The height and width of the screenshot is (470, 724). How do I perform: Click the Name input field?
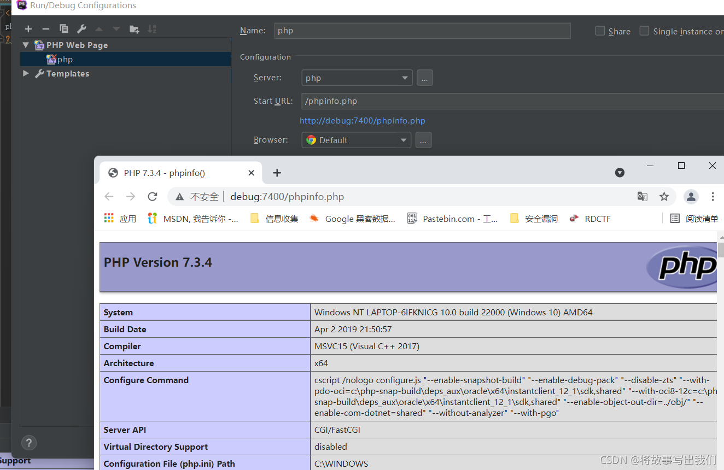(x=422, y=31)
